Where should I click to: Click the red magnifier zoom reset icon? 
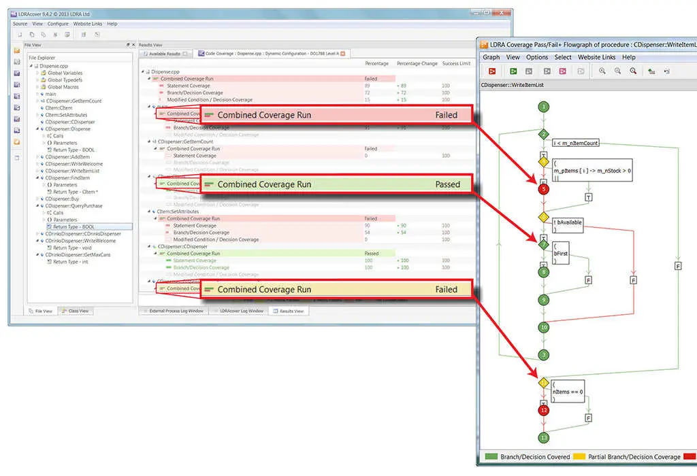point(633,71)
